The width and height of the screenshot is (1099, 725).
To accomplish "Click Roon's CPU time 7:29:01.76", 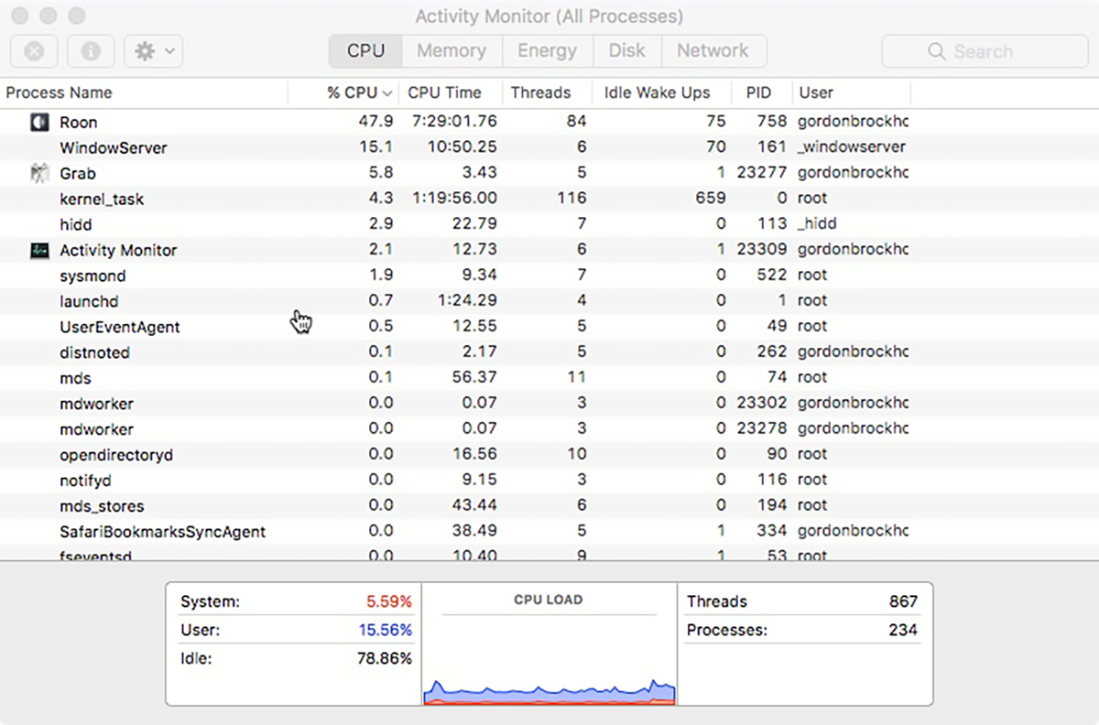I will point(454,122).
